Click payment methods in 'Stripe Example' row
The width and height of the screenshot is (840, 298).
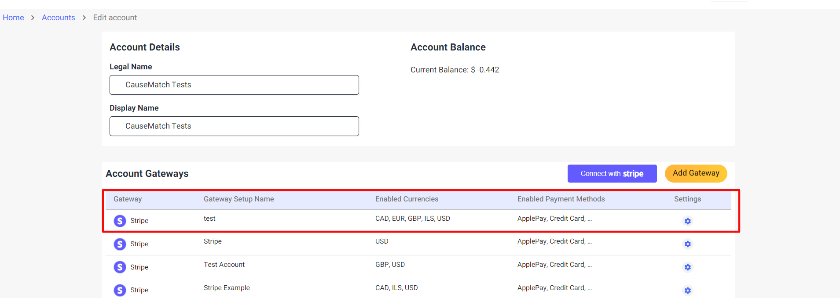(554, 288)
